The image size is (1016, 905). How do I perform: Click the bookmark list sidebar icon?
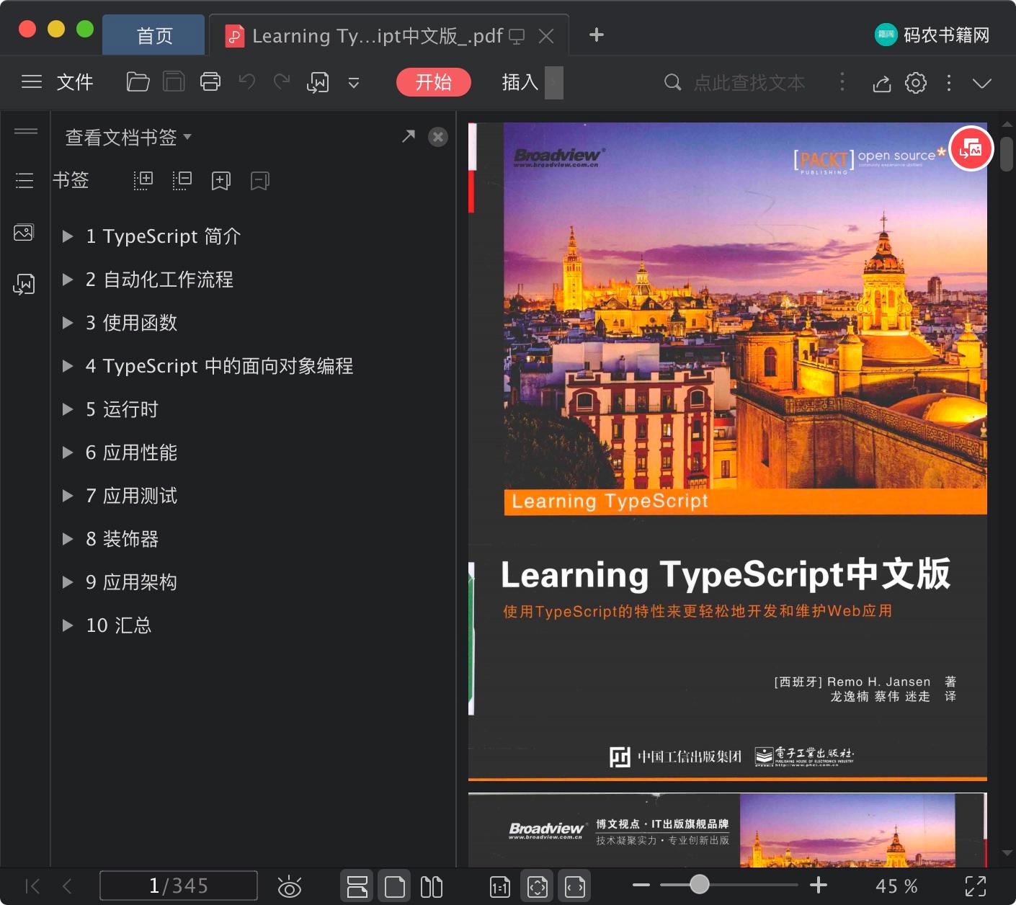(x=24, y=180)
